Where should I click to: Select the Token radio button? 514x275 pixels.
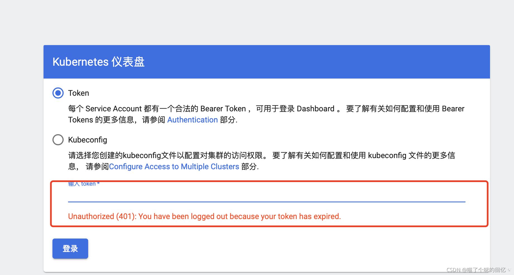pos(58,93)
